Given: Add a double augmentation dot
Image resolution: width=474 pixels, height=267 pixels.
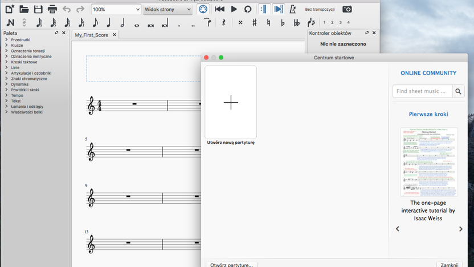Looking at the screenshot, I should click(x=193, y=26).
